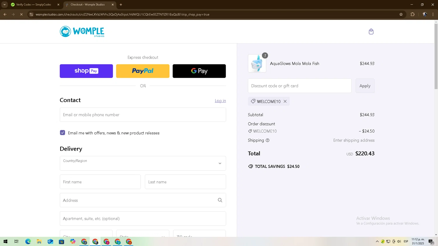
Task: Open Task View in the taskbar
Action: (16, 241)
